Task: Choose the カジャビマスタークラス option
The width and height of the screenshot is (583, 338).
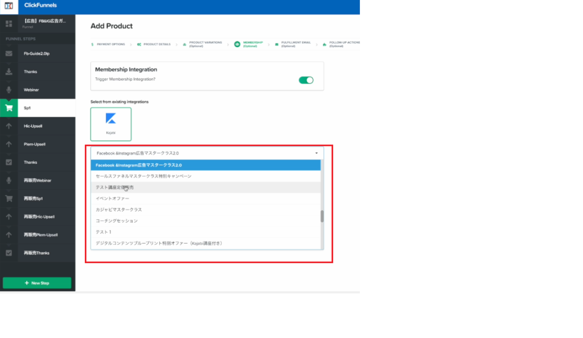Action: [206, 210]
